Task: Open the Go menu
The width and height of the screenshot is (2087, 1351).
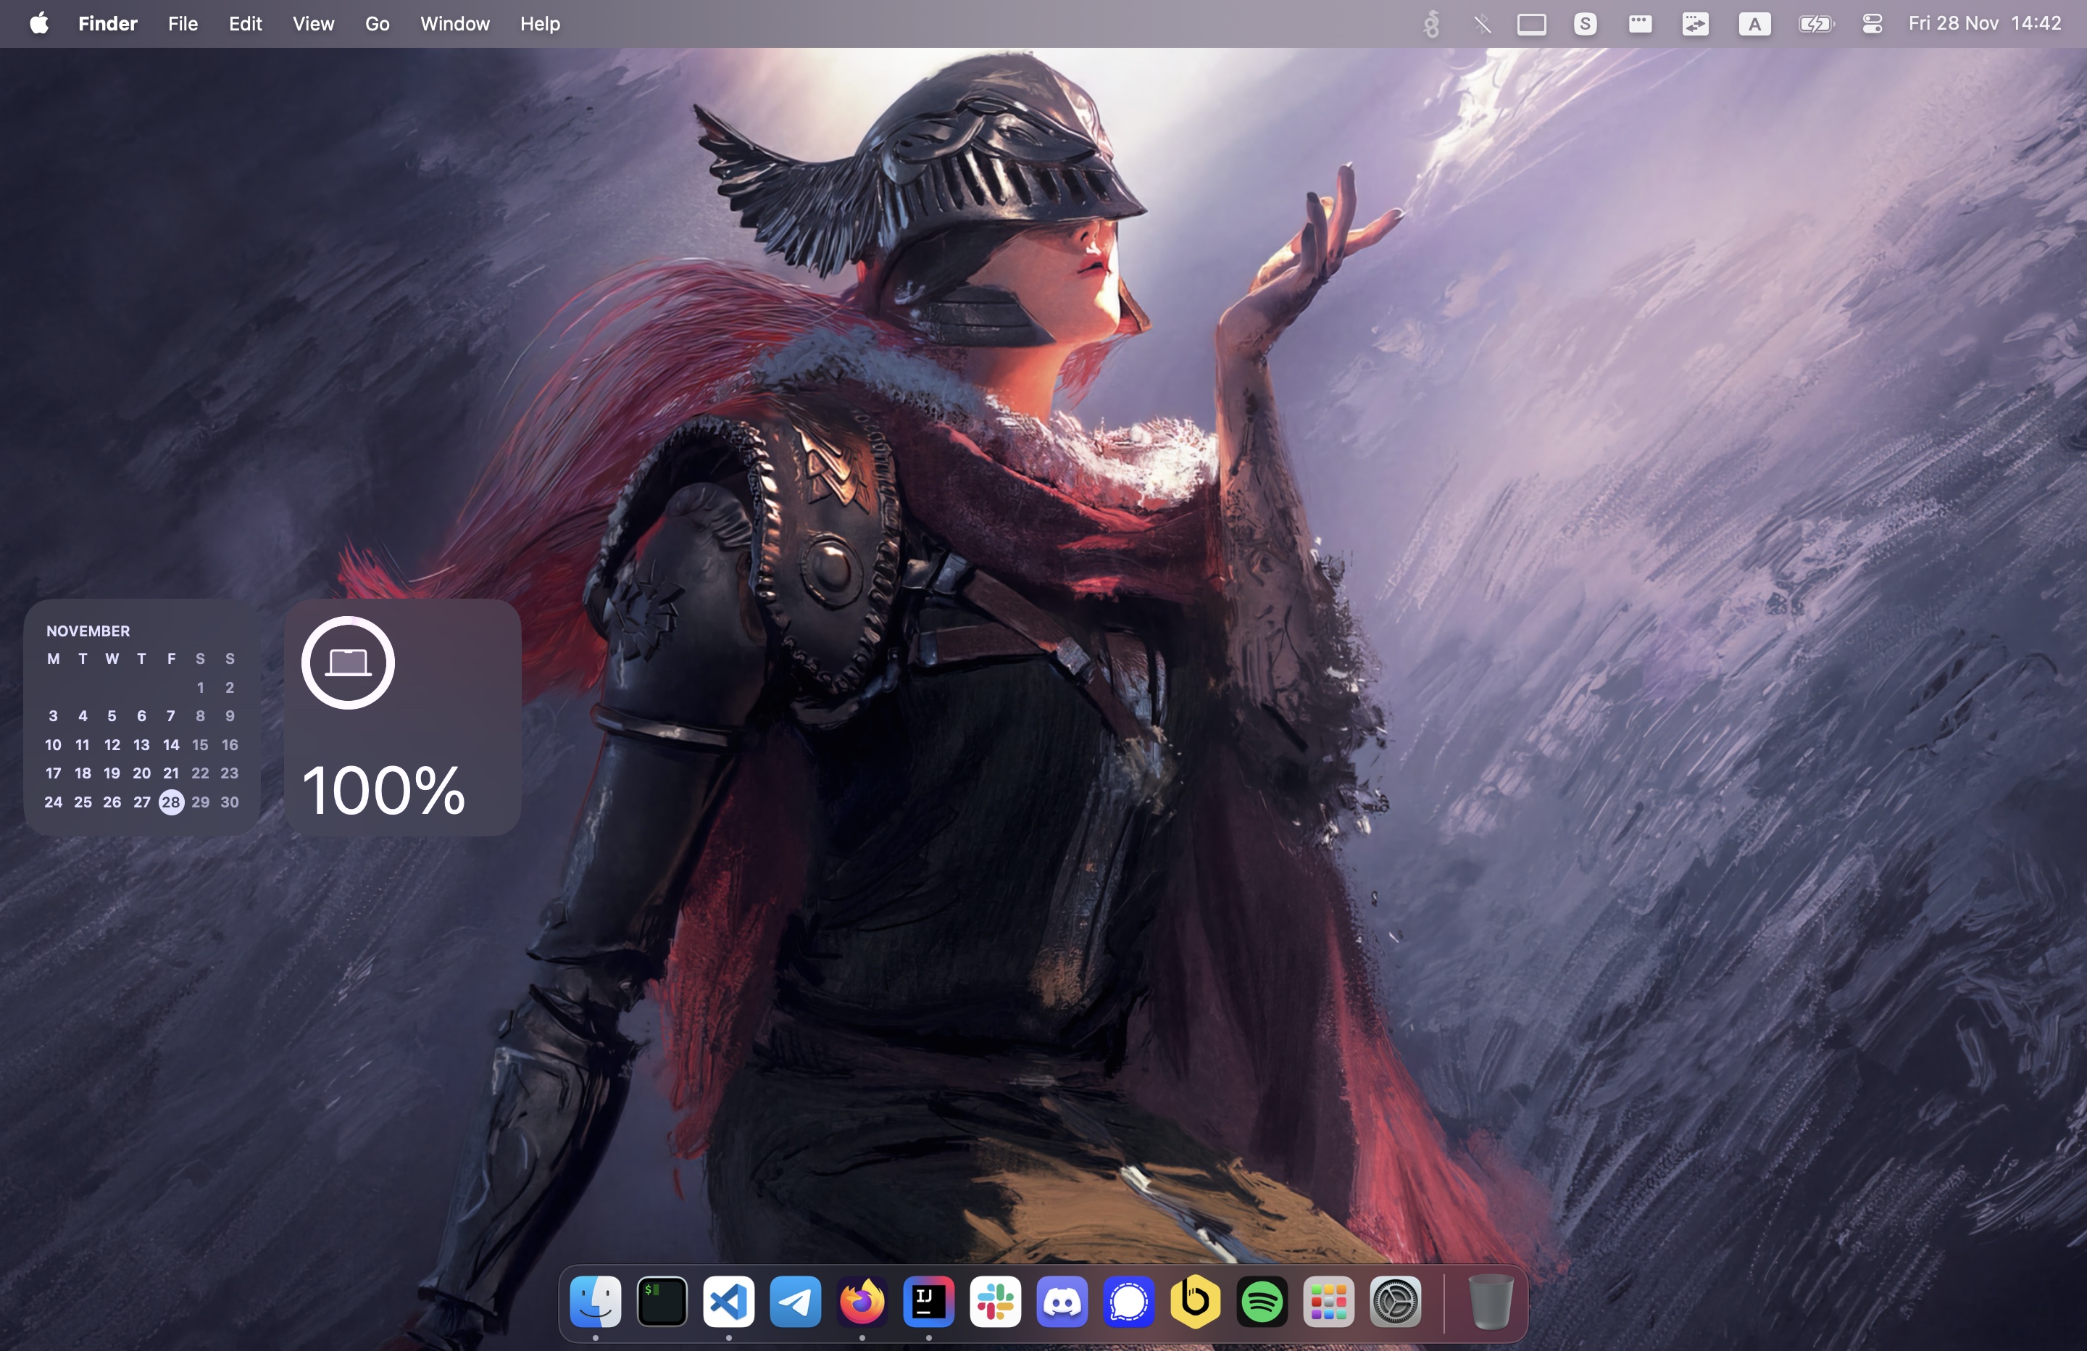Action: 377,24
